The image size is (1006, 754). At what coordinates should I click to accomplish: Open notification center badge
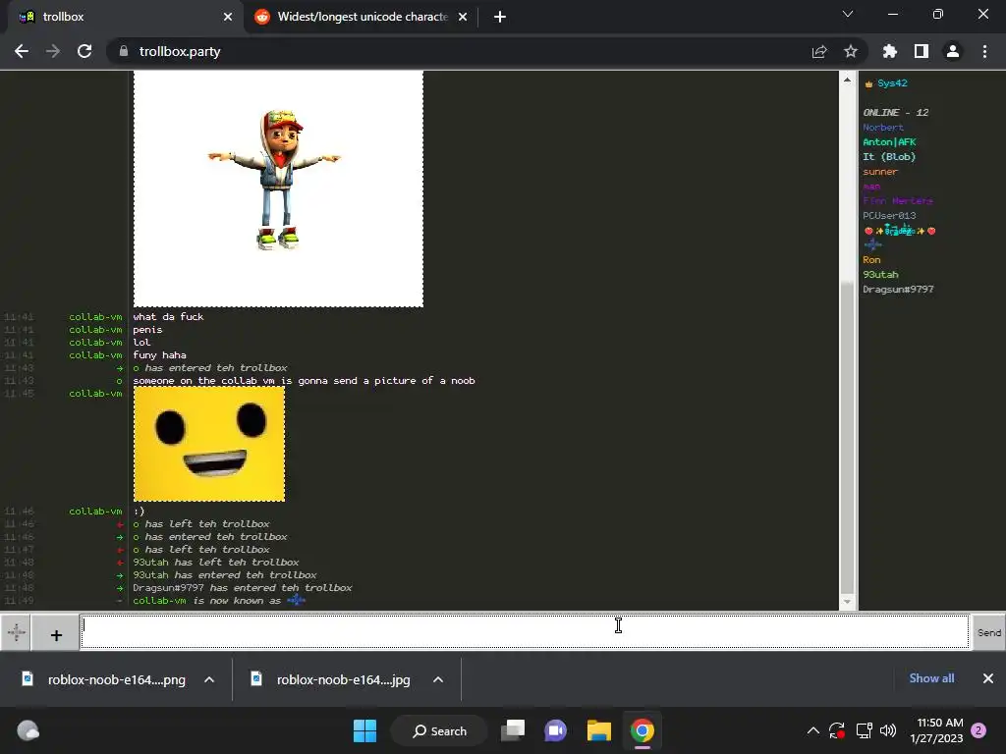979,730
